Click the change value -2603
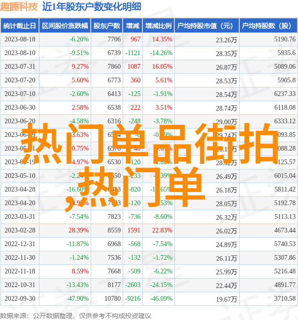Image resolution: width=298 pixels, height=320 pixels. [x=133, y=285]
